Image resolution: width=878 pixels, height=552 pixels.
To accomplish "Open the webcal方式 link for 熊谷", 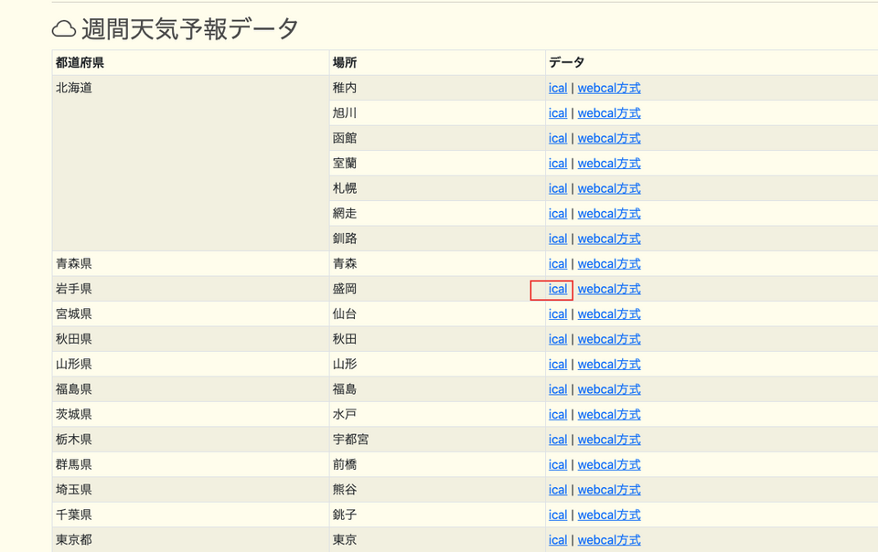I will 609,491.
